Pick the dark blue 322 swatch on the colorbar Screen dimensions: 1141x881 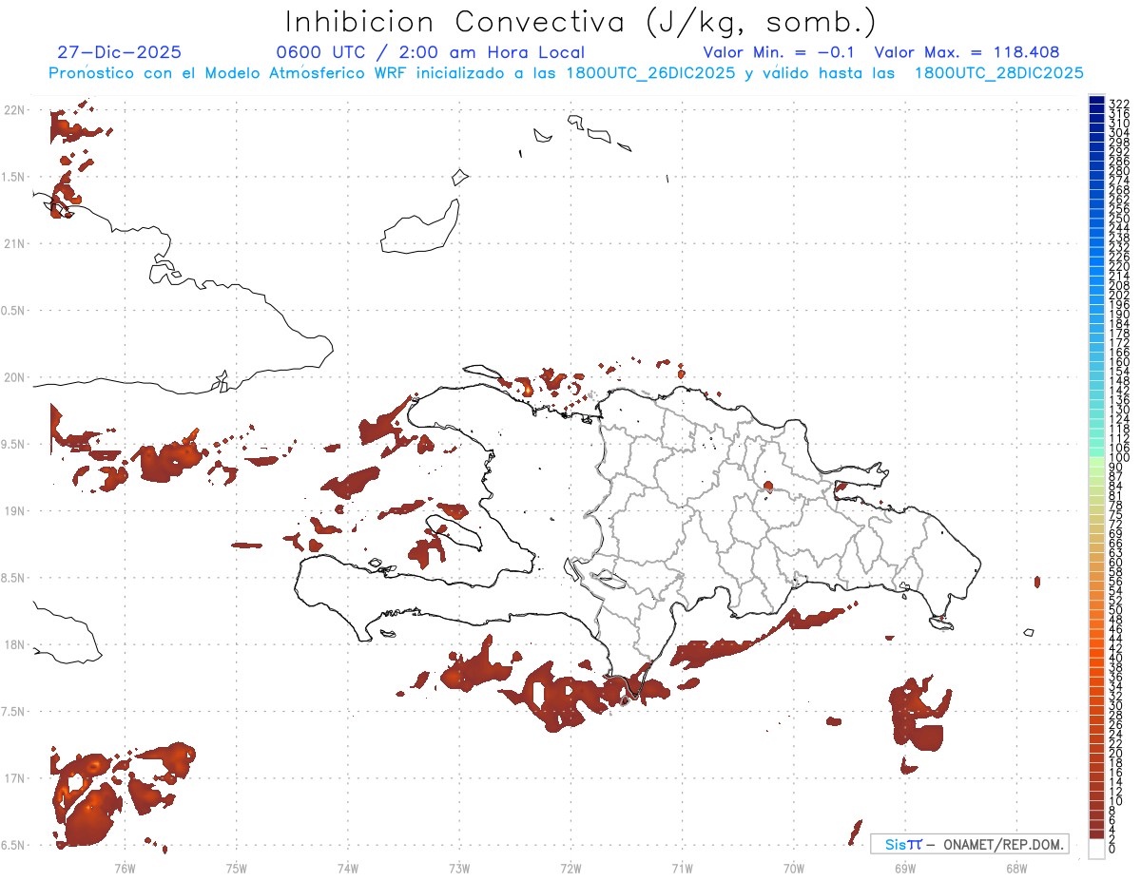coord(1096,101)
